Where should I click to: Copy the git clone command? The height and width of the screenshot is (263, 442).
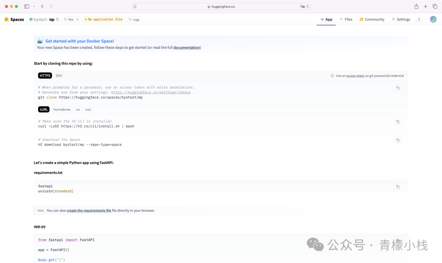398,88
